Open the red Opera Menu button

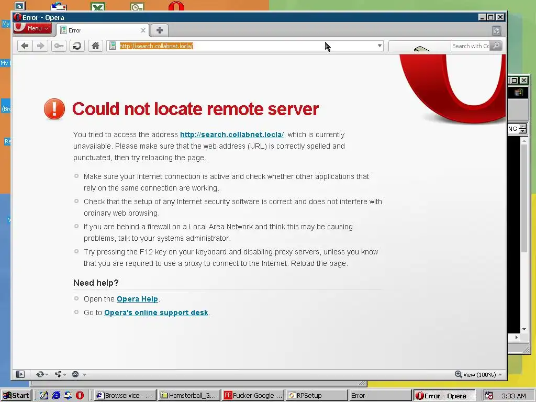32,28
